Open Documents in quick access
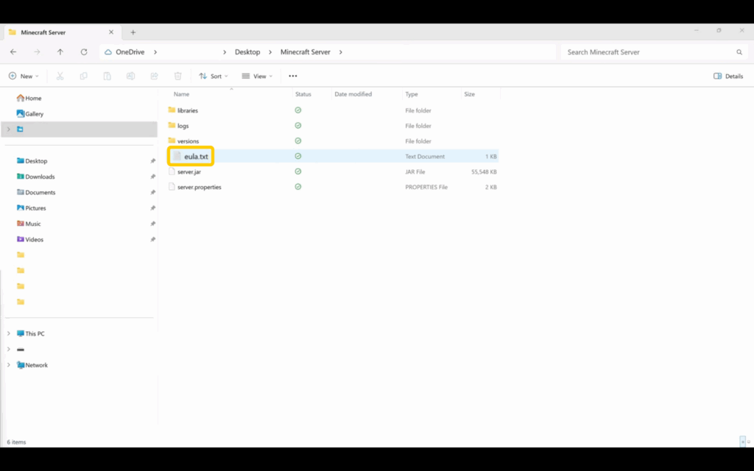Viewport: 754px width, 471px height. pos(36,192)
